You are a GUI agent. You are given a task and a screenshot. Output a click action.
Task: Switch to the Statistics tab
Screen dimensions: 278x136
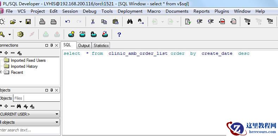pos(101,46)
